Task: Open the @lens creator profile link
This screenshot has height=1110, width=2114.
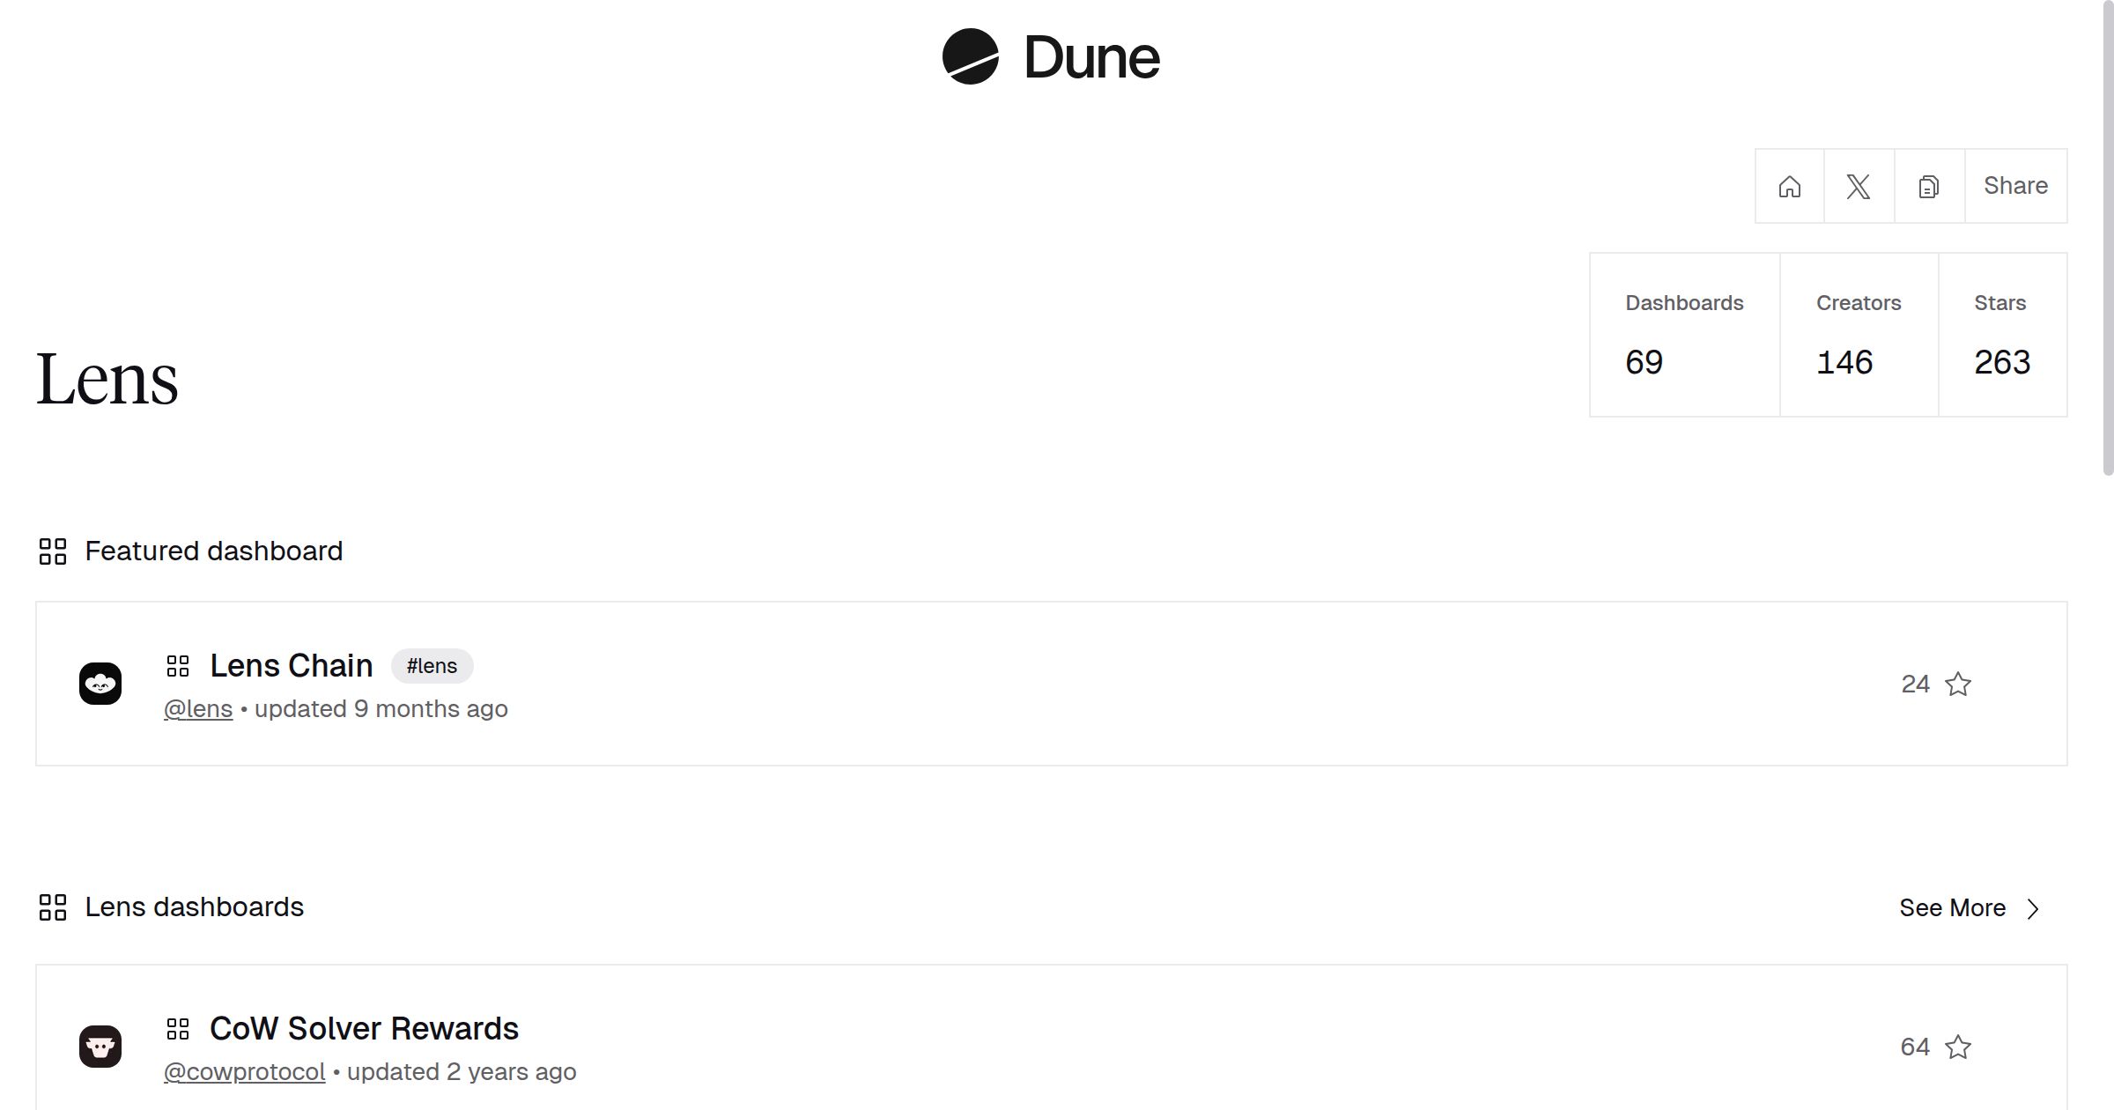Action: point(198,709)
